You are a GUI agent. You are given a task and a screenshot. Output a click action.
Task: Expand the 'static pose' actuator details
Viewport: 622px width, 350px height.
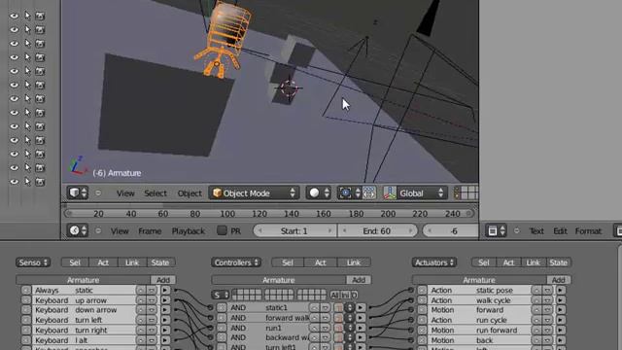tap(561, 290)
